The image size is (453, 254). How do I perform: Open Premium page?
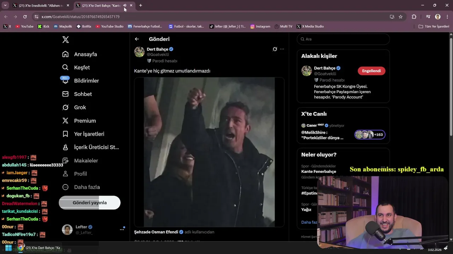coord(79,121)
